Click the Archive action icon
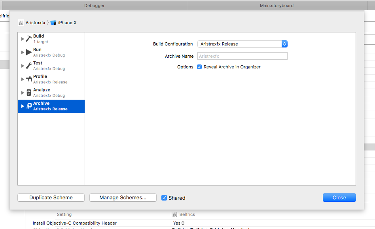Image resolution: width=375 pixels, height=229 pixels. tap(29, 106)
